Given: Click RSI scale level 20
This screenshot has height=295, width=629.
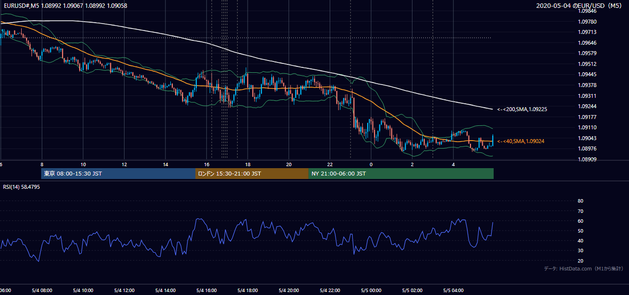Looking at the screenshot, I should coord(580,261).
